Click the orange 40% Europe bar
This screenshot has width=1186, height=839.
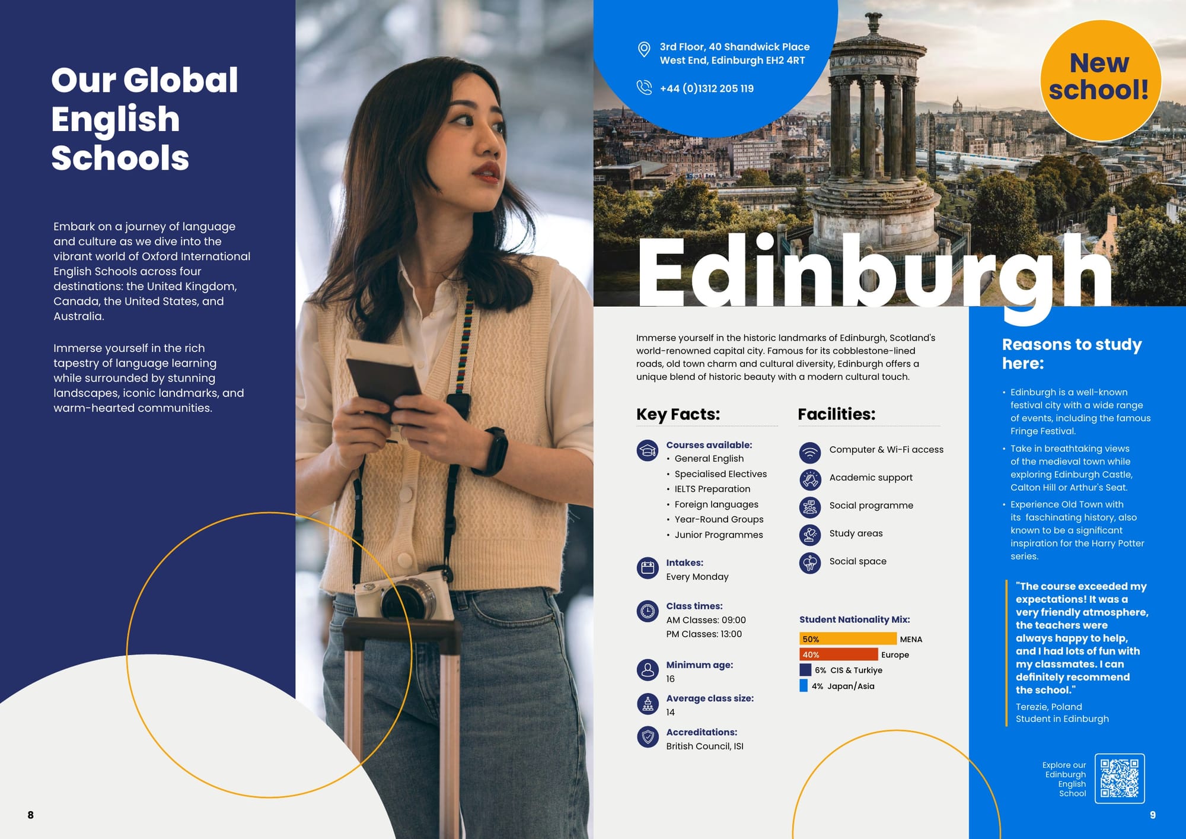pos(838,654)
